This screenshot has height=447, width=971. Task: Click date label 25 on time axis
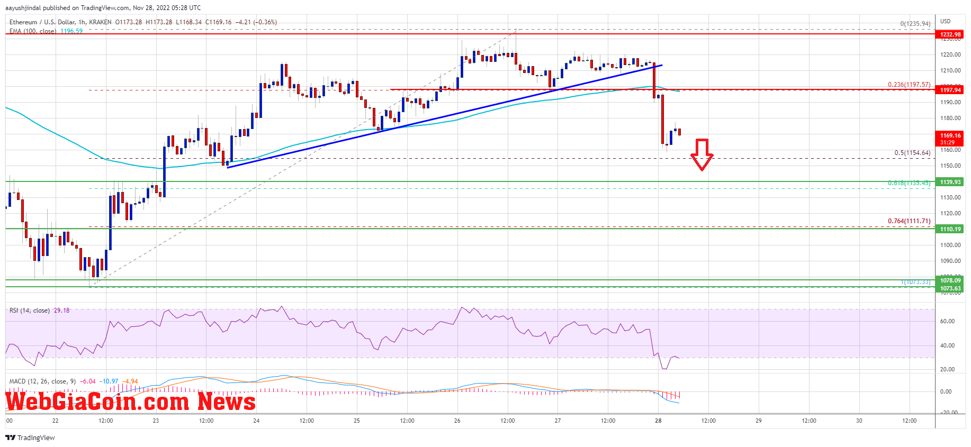click(357, 421)
